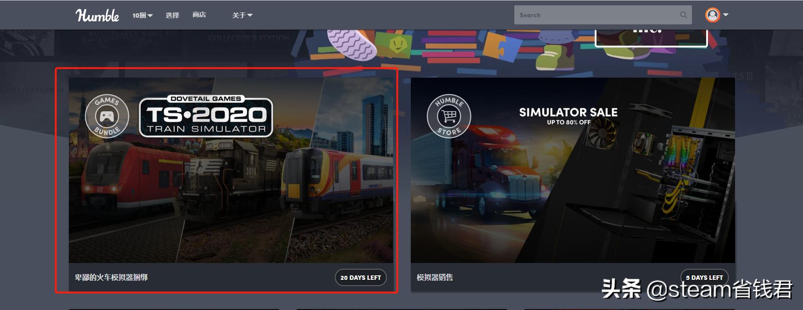
Task: Click the UP TO 80% OFF text
Action: [x=569, y=122]
